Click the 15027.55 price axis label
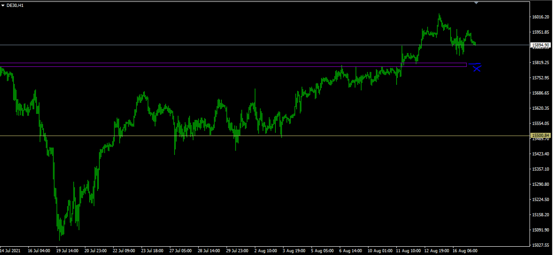The width and height of the screenshot is (553, 255). pos(541,245)
